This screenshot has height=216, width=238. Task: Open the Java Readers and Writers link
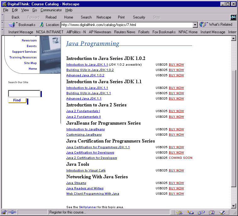tap(85, 188)
